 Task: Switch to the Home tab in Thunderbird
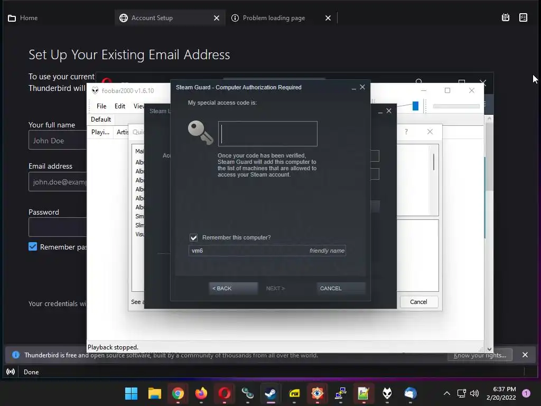tap(23, 18)
